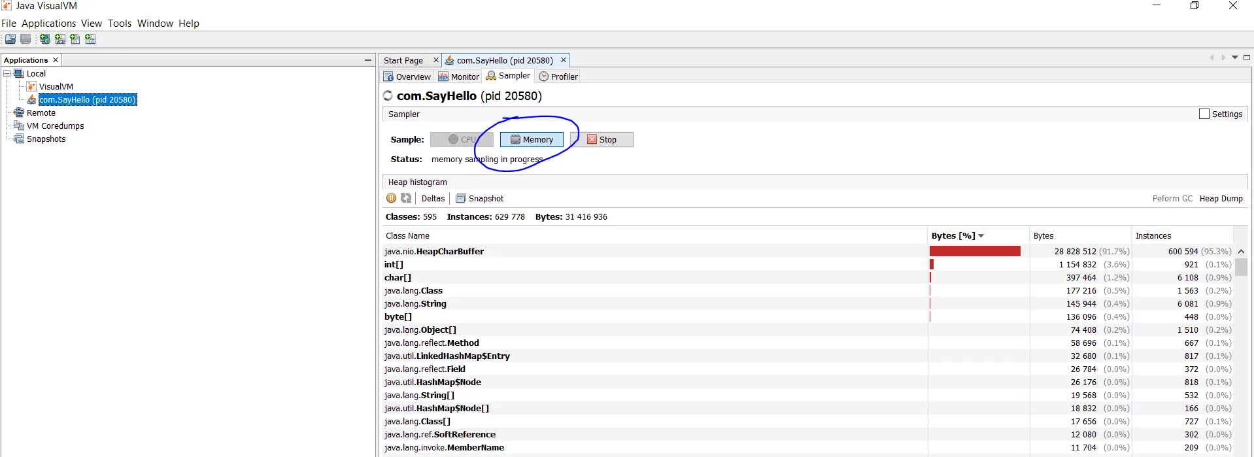This screenshot has width=1254, height=457.
Task: Click the CPU sample button
Action: (x=462, y=139)
